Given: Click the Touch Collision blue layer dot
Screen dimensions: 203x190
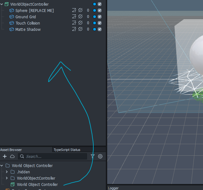Looking at the screenshot, I should 95,23.
